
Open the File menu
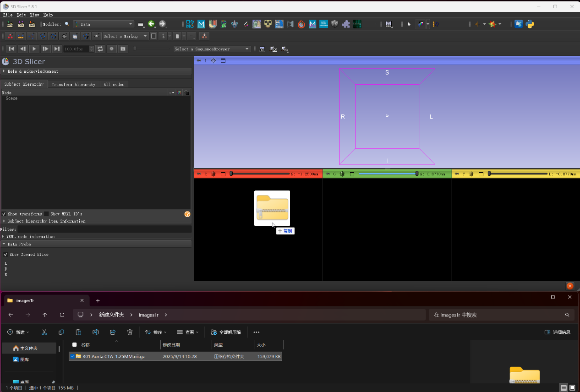tap(8, 15)
